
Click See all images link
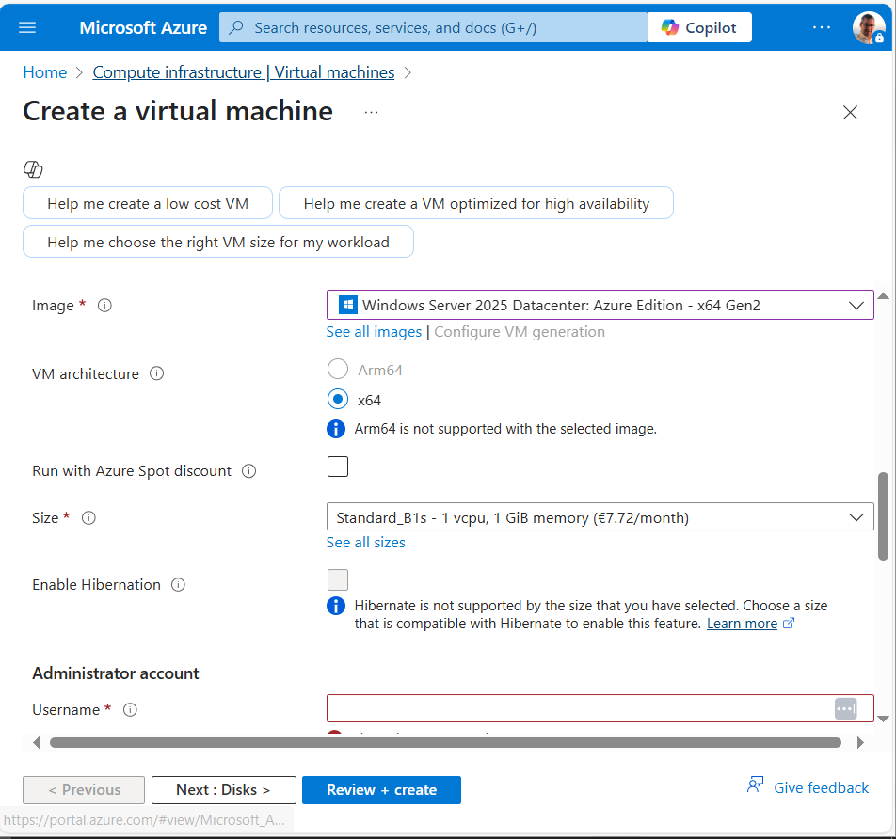(x=374, y=332)
